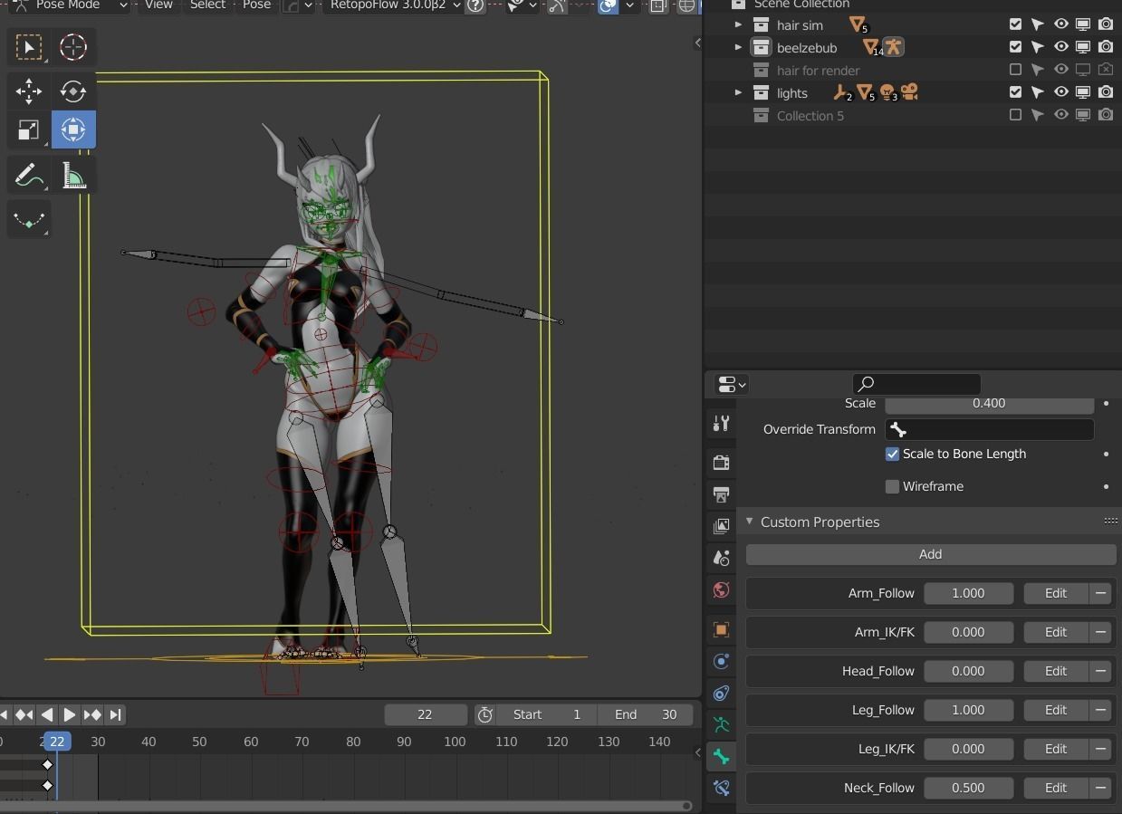
Task: Open the View menu
Action: [158, 5]
